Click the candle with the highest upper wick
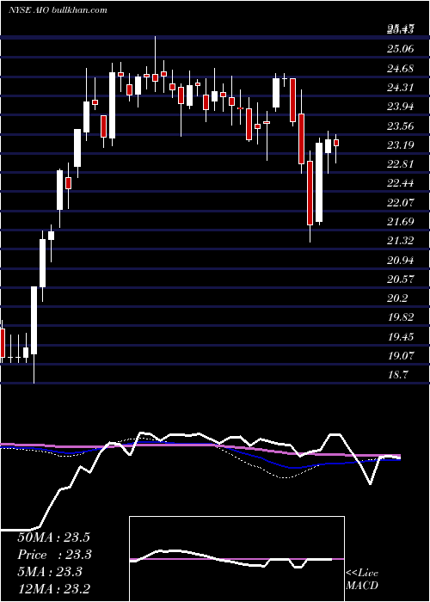 coord(156,77)
